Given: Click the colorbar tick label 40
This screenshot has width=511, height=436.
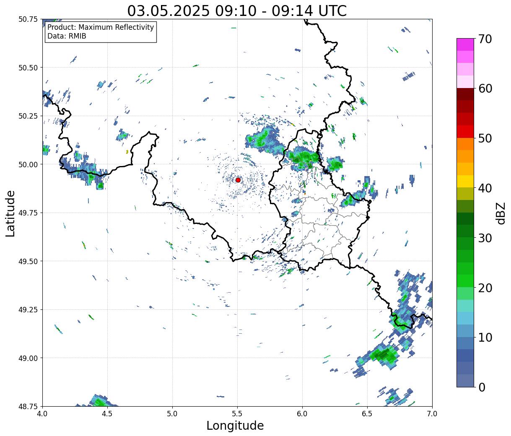Looking at the screenshot, I should [x=485, y=188].
